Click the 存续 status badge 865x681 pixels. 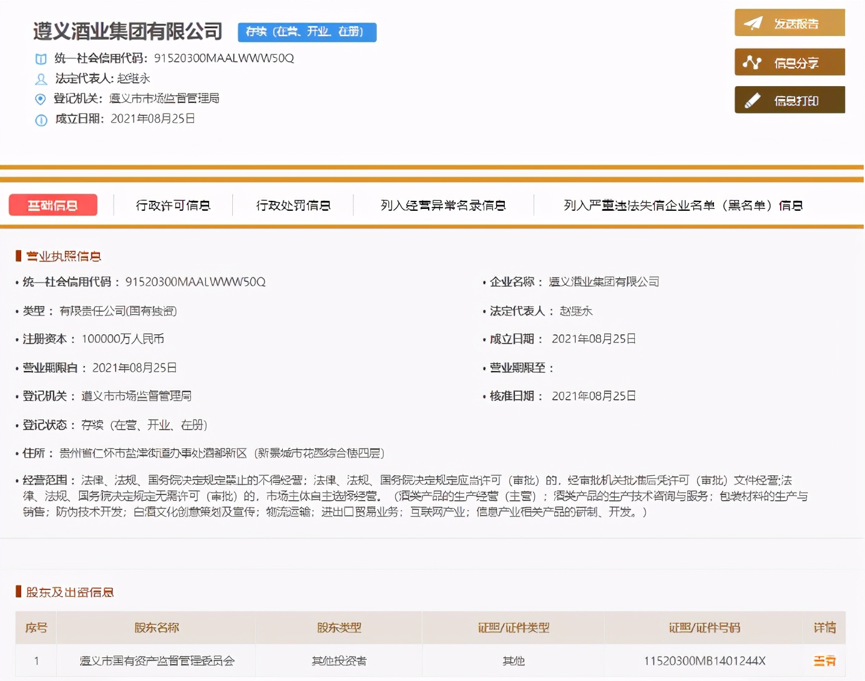pyautogui.click(x=306, y=32)
